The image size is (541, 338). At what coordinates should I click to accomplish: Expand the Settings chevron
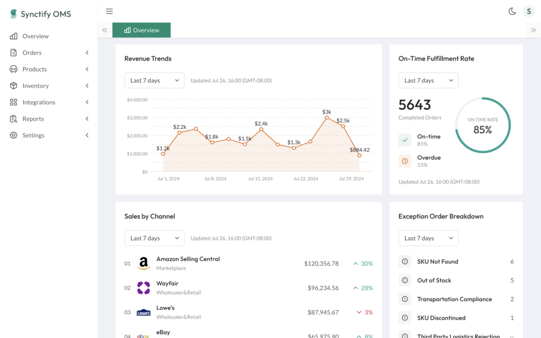(x=87, y=135)
